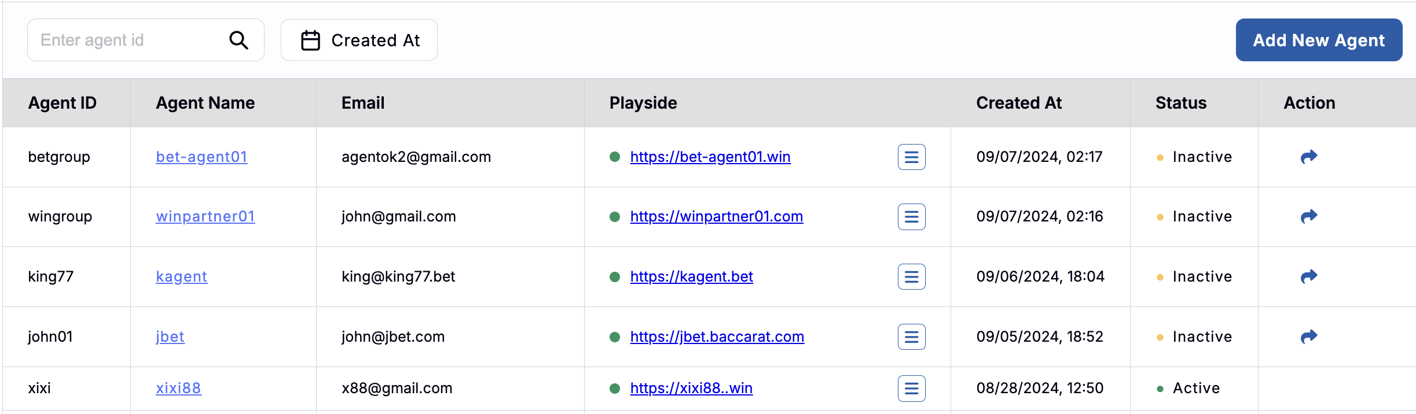Open the playside menu for bet-agent01
Image resolution: width=1416 pixels, height=414 pixels.
pyautogui.click(x=911, y=157)
